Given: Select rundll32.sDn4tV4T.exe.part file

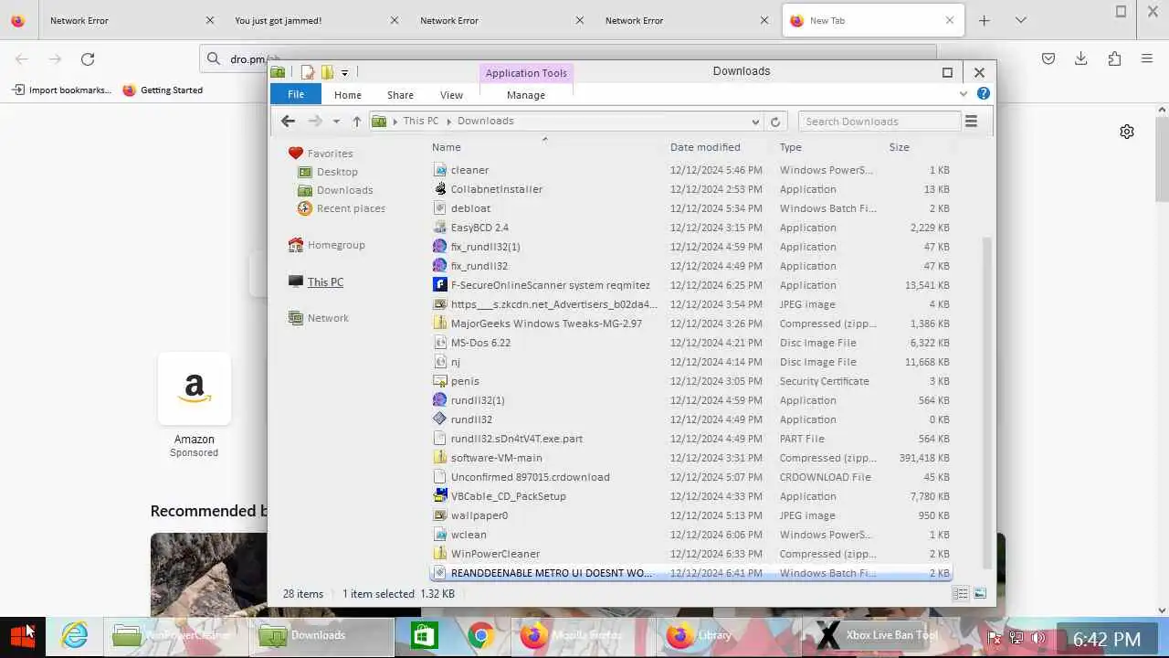Looking at the screenshot, I should pos(690,439).
